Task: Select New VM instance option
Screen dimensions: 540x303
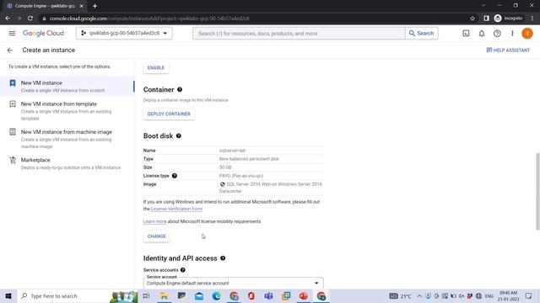Action: [x=67, y=86]
